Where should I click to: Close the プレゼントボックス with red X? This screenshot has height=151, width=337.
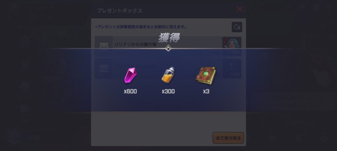pyautogui.click(x=240, y=9)
